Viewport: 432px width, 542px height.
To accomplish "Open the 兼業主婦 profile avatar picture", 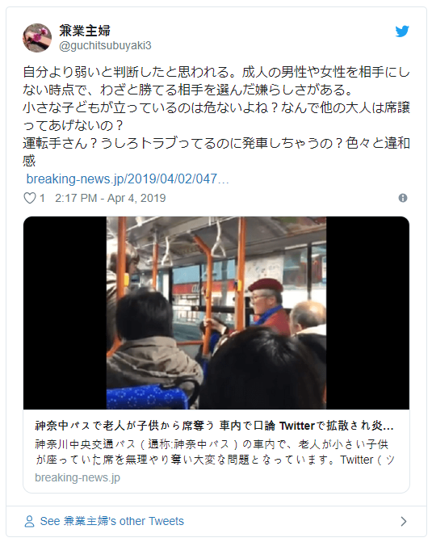I will tap(37, 38).
